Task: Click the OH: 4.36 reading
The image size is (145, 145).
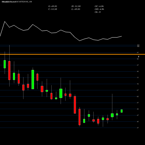Action: click(x=99, y=9)
